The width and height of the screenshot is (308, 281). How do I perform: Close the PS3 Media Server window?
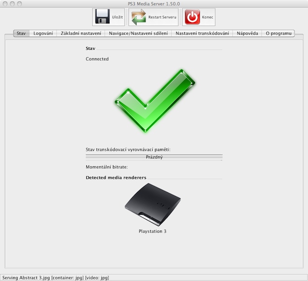(5, 4)
